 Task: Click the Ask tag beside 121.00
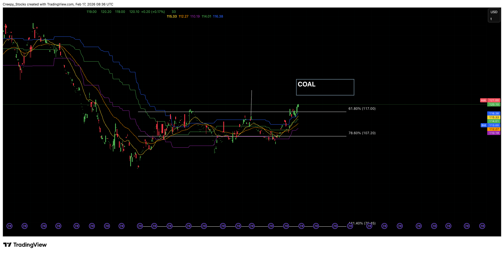(x=483, y=100)
